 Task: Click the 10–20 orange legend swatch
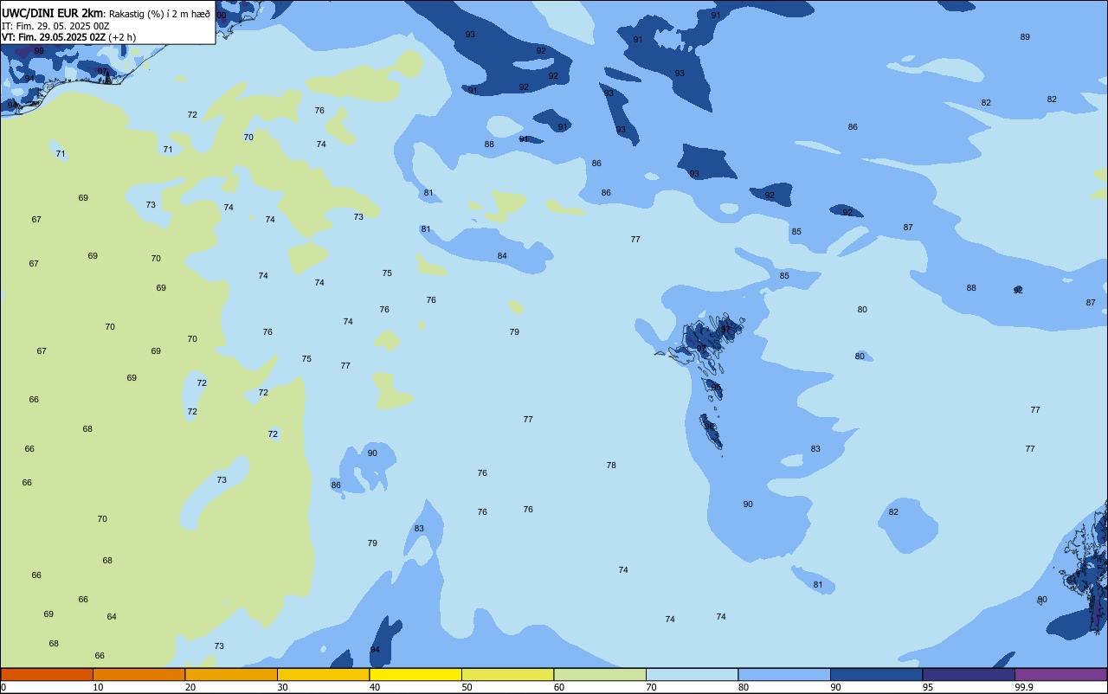(x=138, y=674)
